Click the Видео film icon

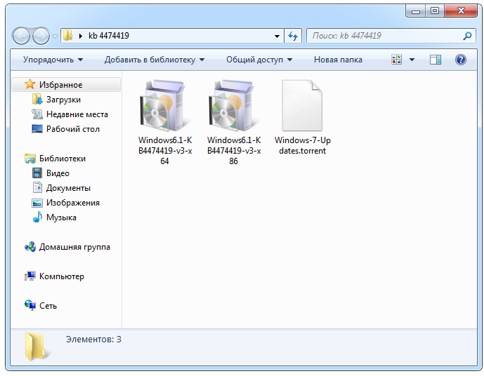(x=37, y=173)
